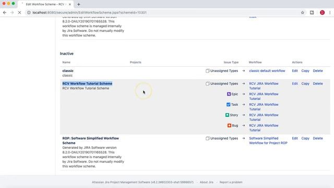This screenshot has width=334, height=188.
Task: Open RCV JIRA Workflow Tutorial link for Epic
Action: tap(264, 96)
